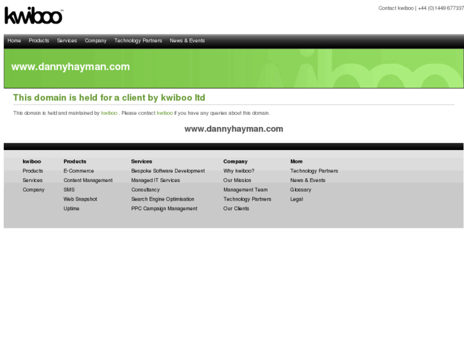Open Technology Partners in the top navigation bar
Screen dimensions: 464x348
pyautogui.click(x=138, y=41)
